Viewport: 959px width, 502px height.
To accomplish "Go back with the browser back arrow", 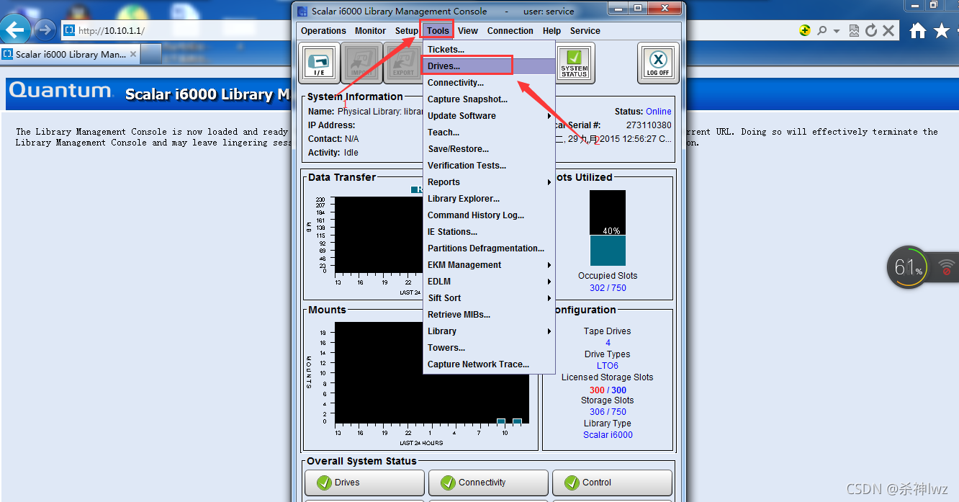I will point(15,30).
